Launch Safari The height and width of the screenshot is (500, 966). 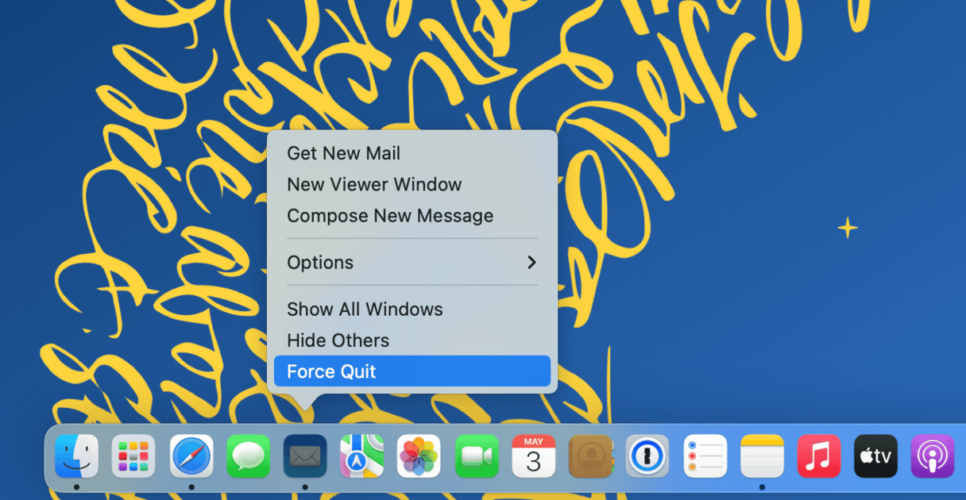(190, 456)
